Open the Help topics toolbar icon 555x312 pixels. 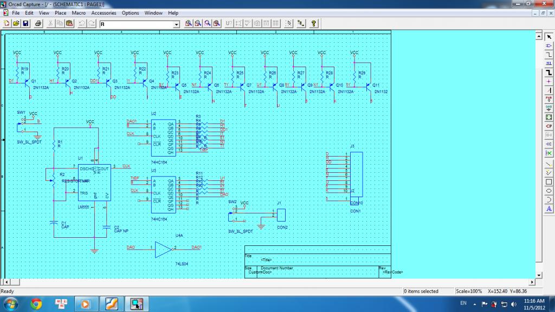point(313,24)
